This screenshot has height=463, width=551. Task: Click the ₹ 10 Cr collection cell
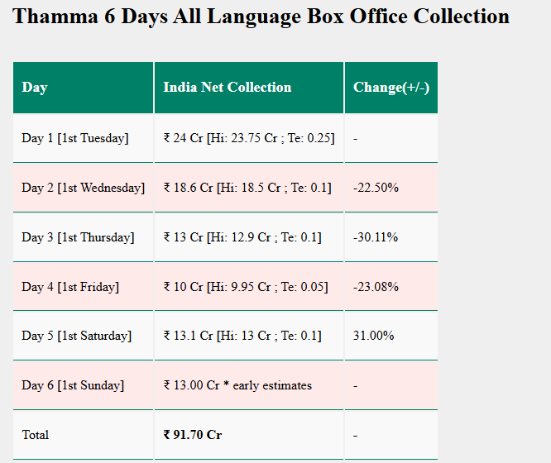[x=245, y=287]
